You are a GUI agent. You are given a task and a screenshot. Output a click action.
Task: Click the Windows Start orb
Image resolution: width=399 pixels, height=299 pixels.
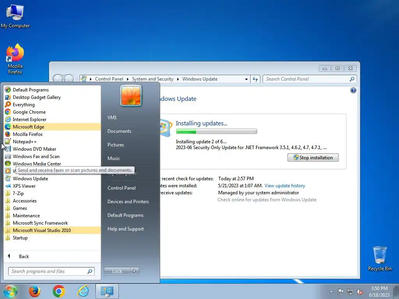pos(10,291)
